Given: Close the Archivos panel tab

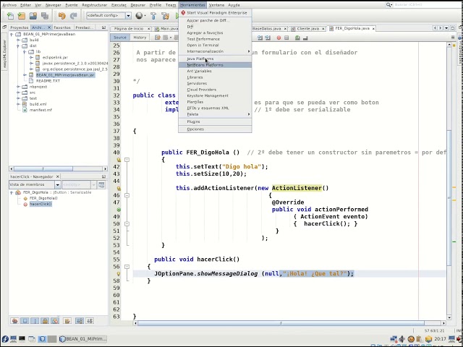Looking at the screenshot, I should click(x=49, y=27).
